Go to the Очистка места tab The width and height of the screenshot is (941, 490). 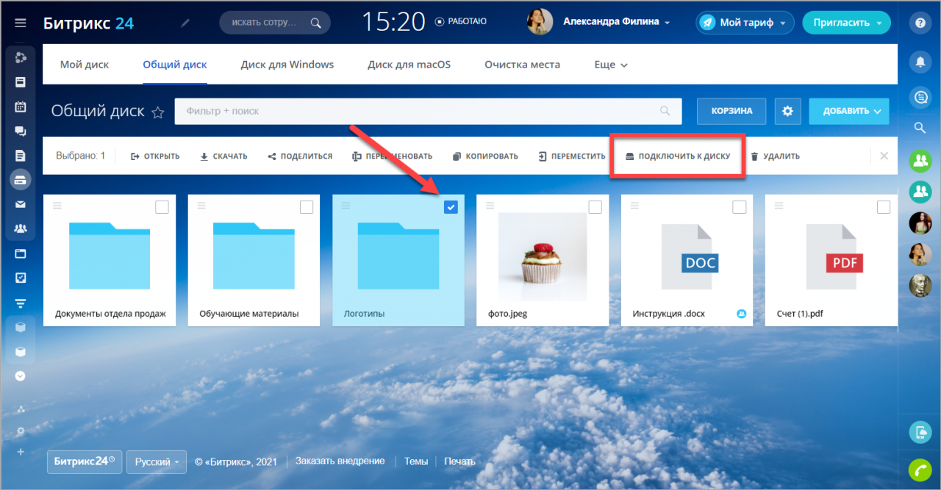[522, 65]
